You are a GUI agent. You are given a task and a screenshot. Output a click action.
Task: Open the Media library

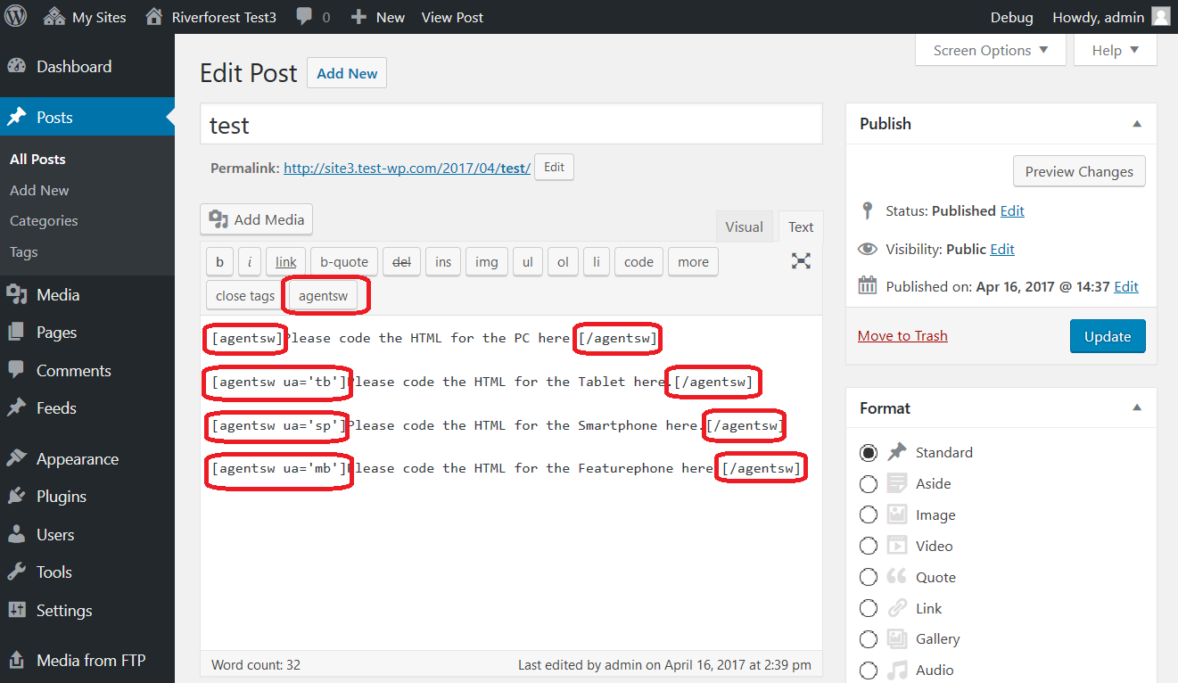click(x=87, y=295)
